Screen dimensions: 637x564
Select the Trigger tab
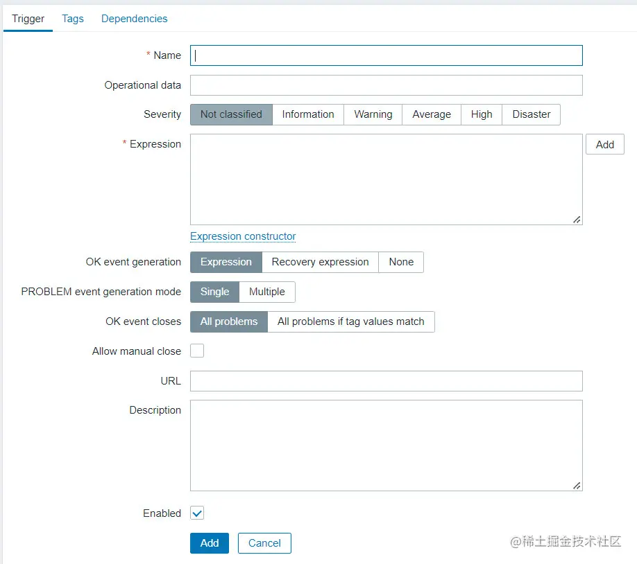pyautogui.click(x=28, y=19)
